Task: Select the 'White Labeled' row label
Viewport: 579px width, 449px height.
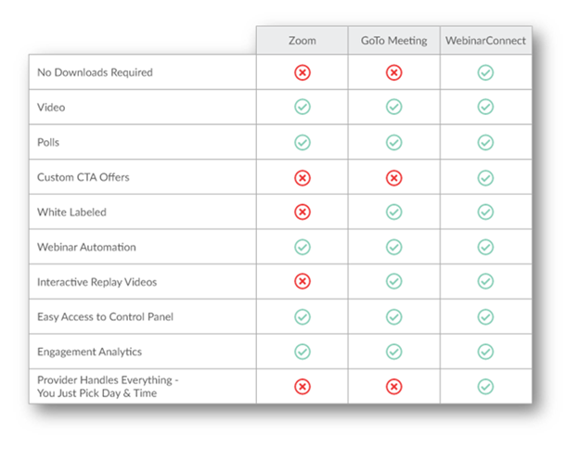Action: pos(71,212)
